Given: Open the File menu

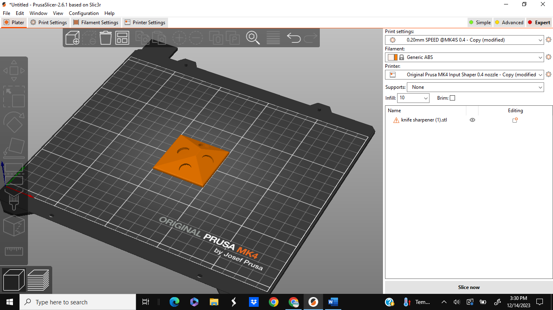Looking at the screenshot, I should [6, 13].
